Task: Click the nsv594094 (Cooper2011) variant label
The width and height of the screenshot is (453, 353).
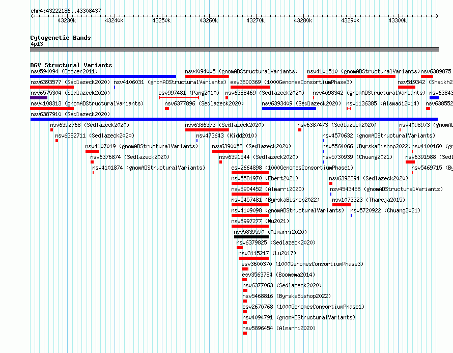Action: tap(64, 71)
